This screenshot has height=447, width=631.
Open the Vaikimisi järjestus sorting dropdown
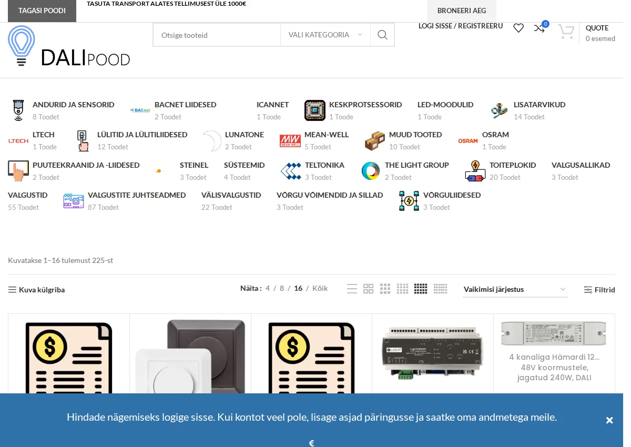pyautogui.click(x=515, y=289)
